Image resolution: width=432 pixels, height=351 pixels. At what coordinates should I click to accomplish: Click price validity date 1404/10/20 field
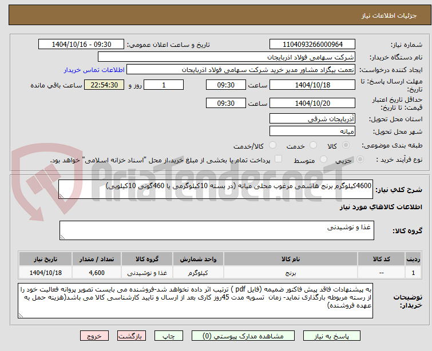coord(312,103)
